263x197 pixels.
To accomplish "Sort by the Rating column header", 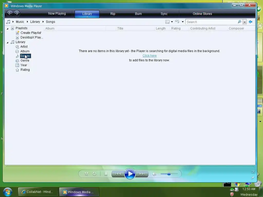I will click(179, 28).
